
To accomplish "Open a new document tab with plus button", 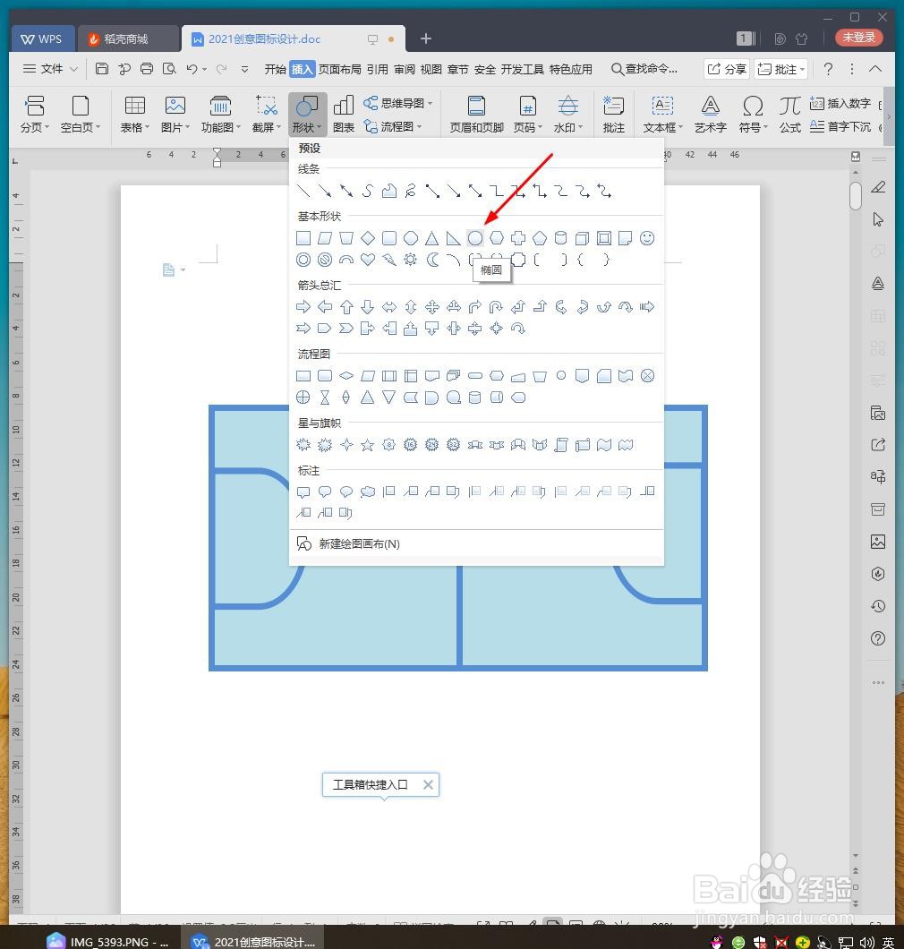I will [x=426, y=38].
